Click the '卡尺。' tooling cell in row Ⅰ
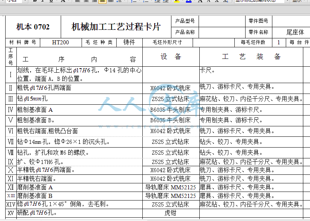The height and width of the screenshot is (221, 310). [251, 75]
